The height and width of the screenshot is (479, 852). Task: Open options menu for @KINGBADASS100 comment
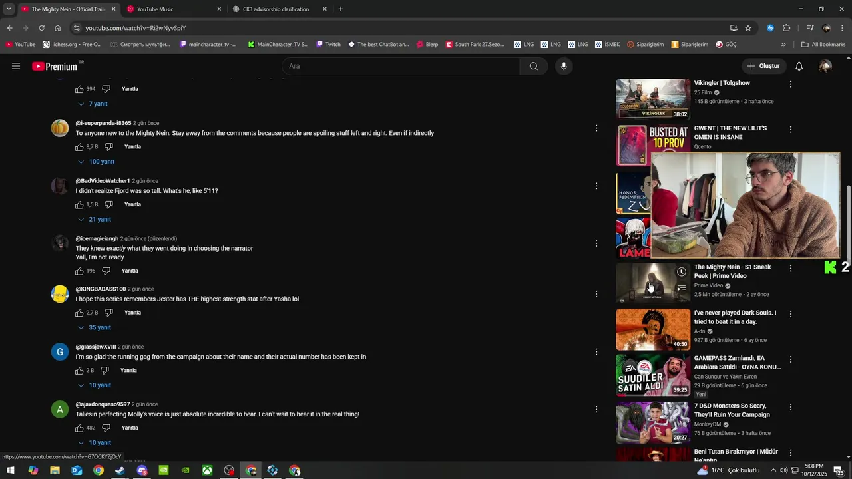pos(596,294)
